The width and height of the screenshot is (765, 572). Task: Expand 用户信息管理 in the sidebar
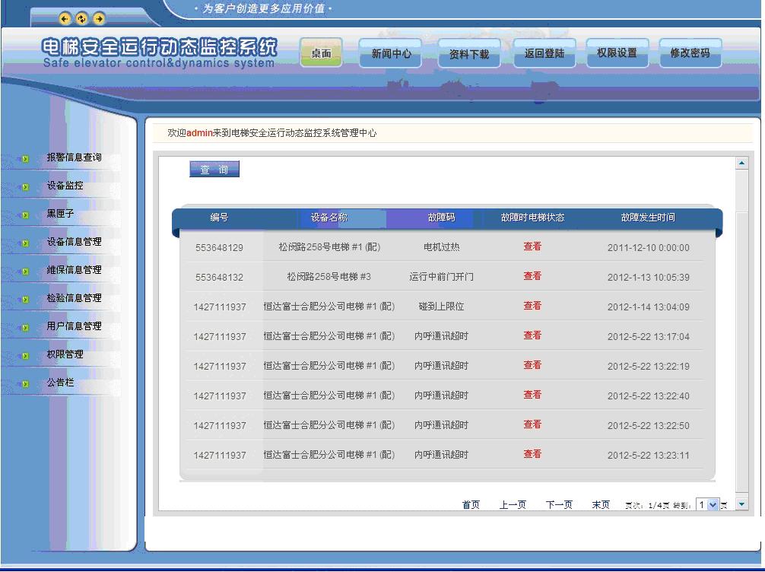pyautogui.click(x=74, y=327)
